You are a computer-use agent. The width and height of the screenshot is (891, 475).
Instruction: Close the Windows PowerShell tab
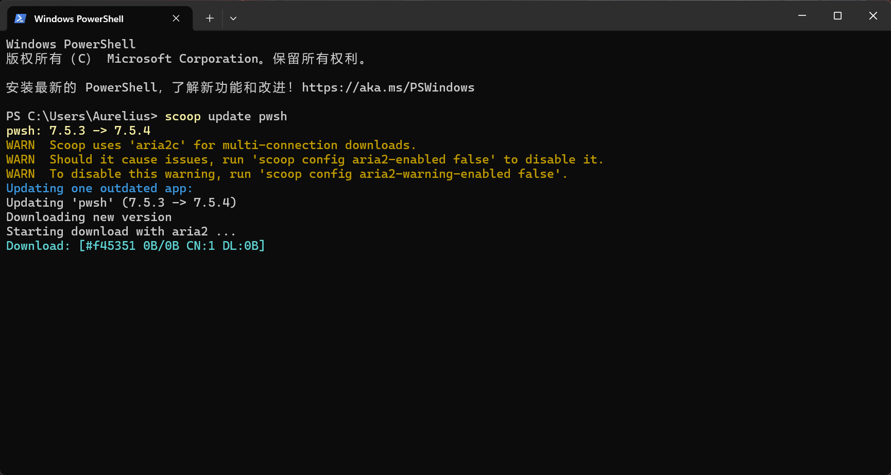pyautogui.click(x=176, y=19)
